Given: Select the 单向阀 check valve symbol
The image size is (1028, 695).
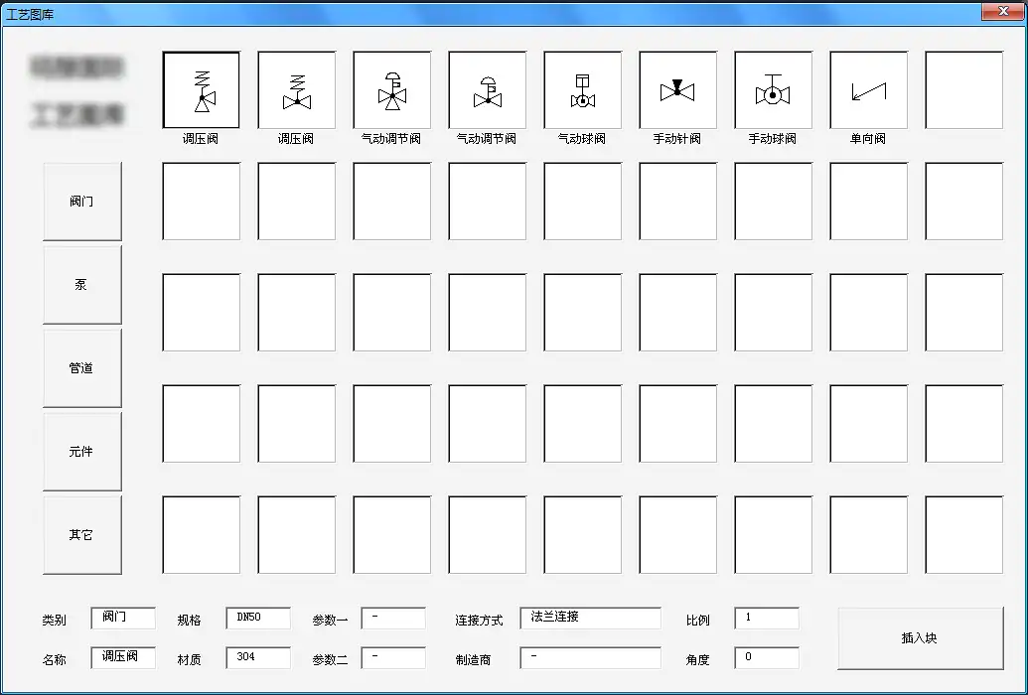Looking at the screenshot, I should point(869,90).
